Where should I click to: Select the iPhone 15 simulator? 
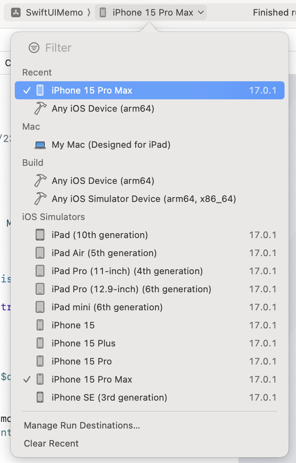(x=150, y=325)
